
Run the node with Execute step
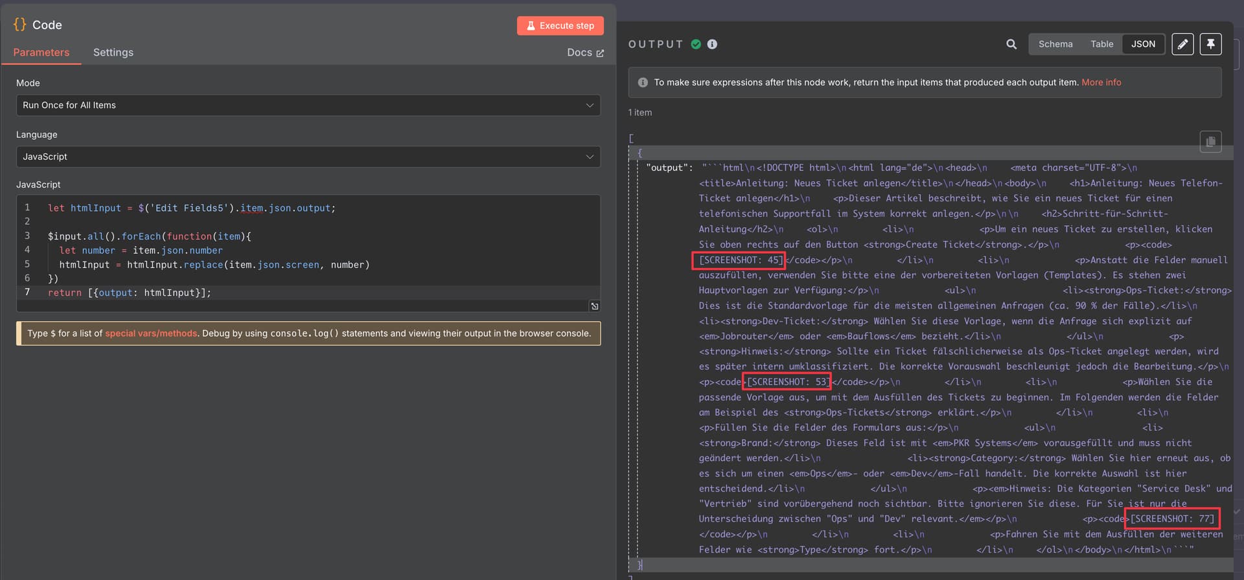pyautogui.click(x=560, y=26)
